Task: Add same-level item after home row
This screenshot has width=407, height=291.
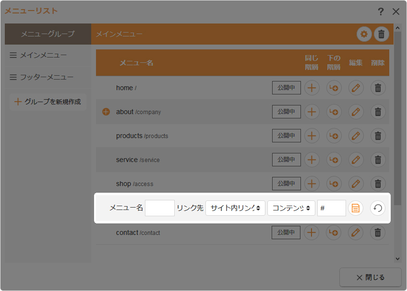Action: (x=312, y=88)
